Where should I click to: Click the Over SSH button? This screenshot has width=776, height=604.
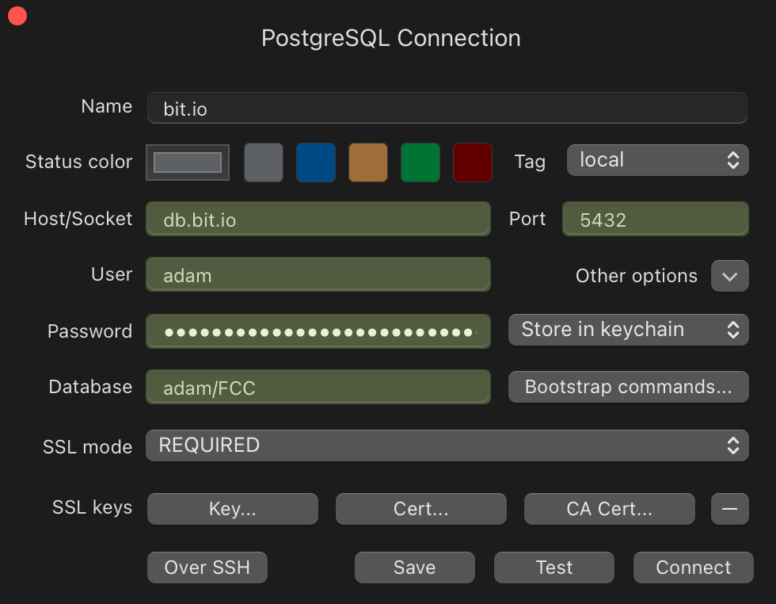pos(207,568)
